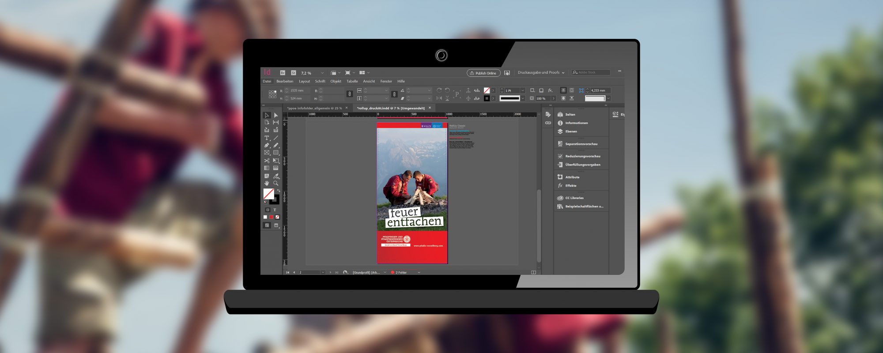Open the Separationsvorschau panel
The width and height of the screenshot is (883, 353).
[581, 144]
